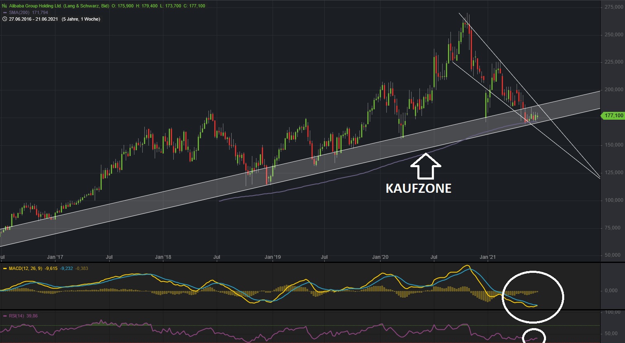Screen dimensions: 625x343
Task: Click the MACD yellow line legend marker
Action: click(5, 268)
